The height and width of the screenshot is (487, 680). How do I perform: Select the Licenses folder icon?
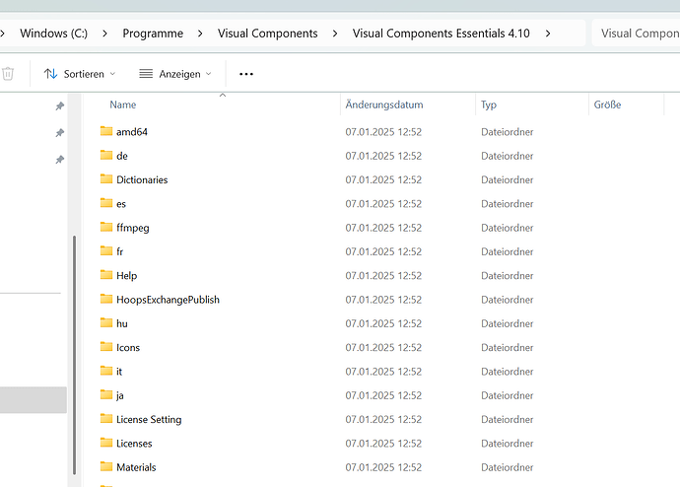click(x=106, y=444)
